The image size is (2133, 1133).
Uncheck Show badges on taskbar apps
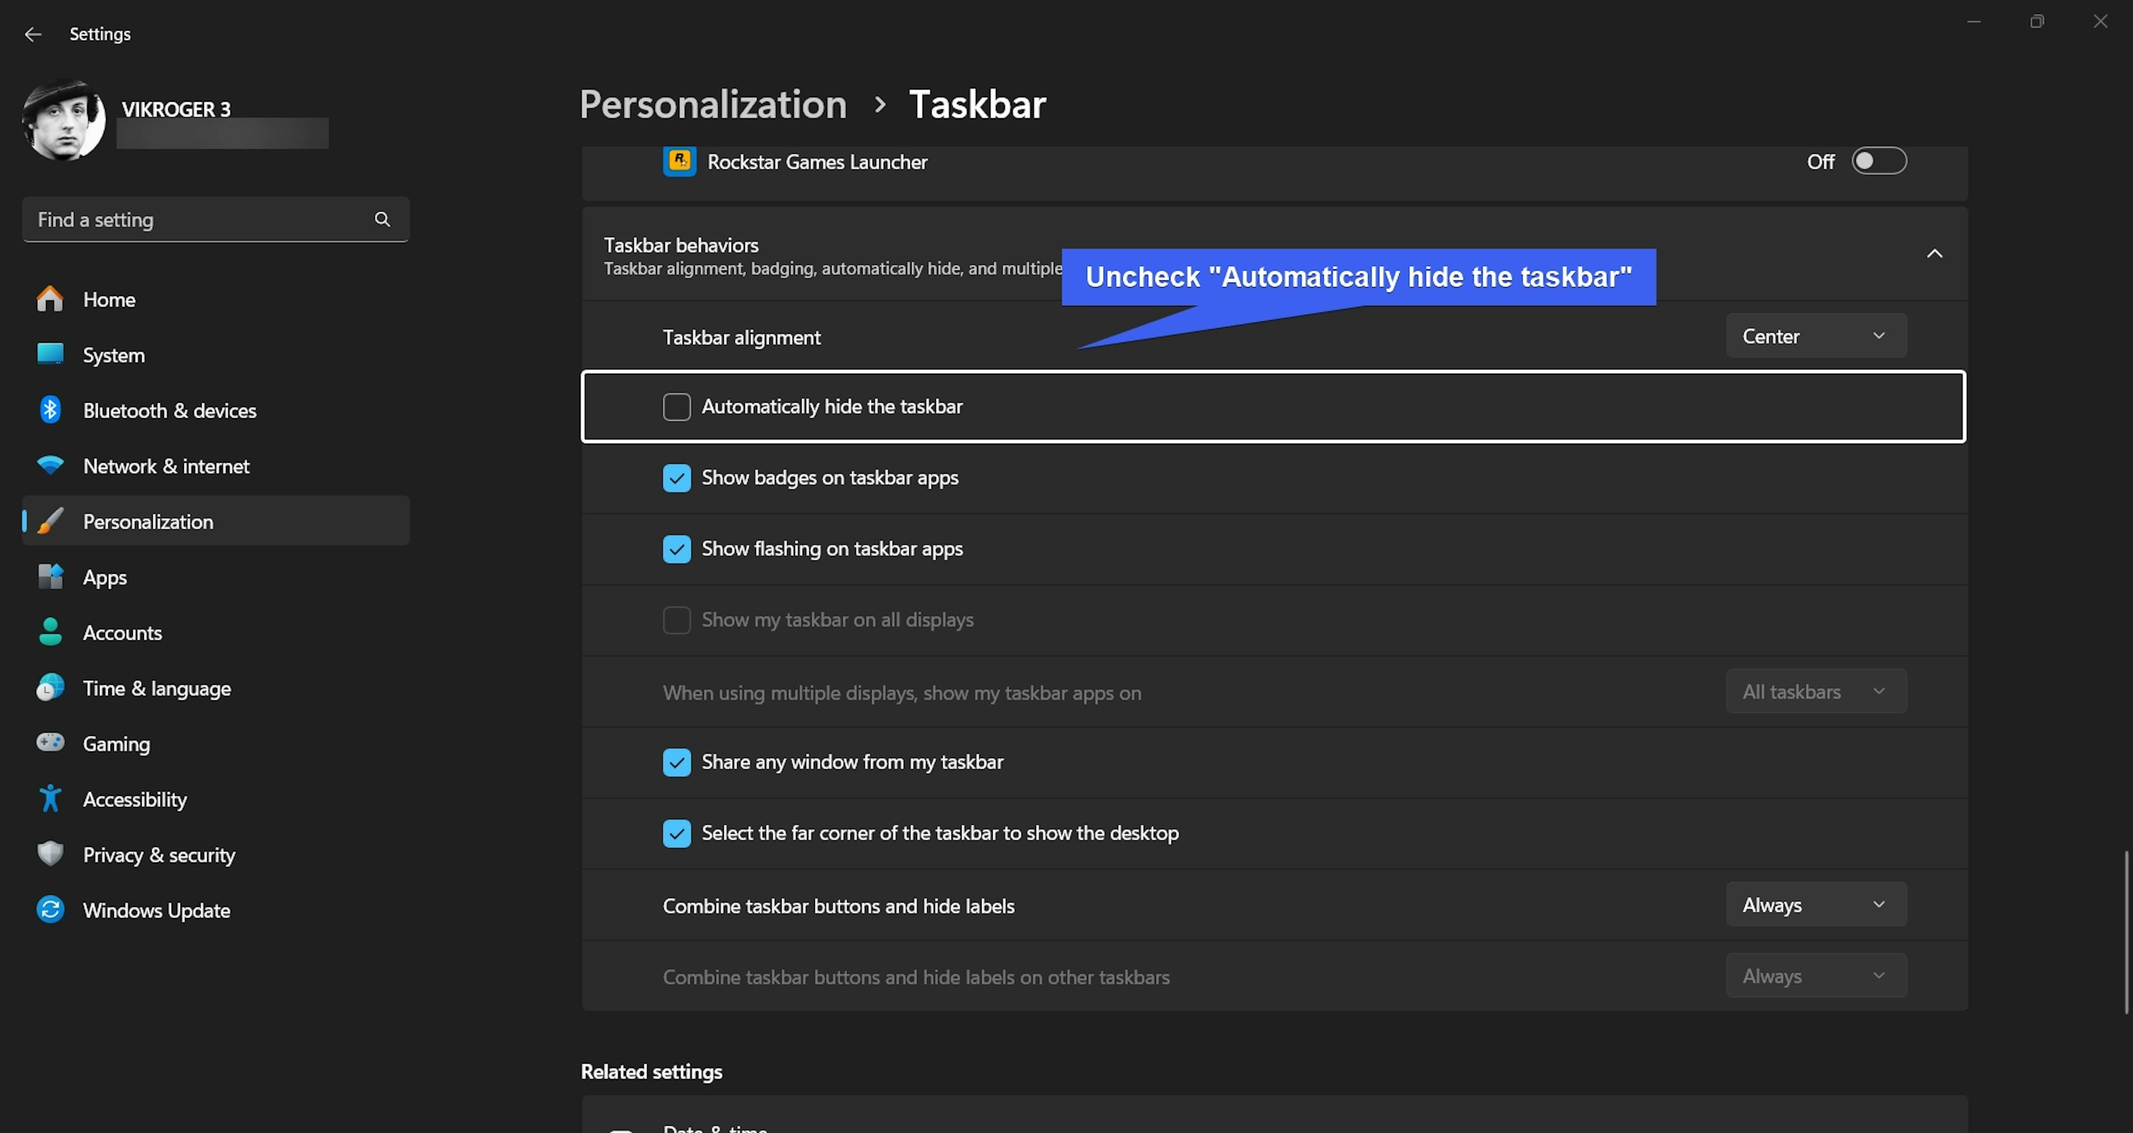tap(677, 478)
